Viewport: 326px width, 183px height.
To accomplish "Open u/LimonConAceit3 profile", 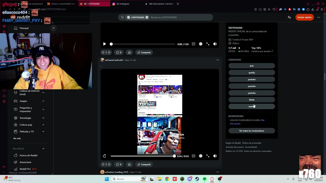I will 114,60.
